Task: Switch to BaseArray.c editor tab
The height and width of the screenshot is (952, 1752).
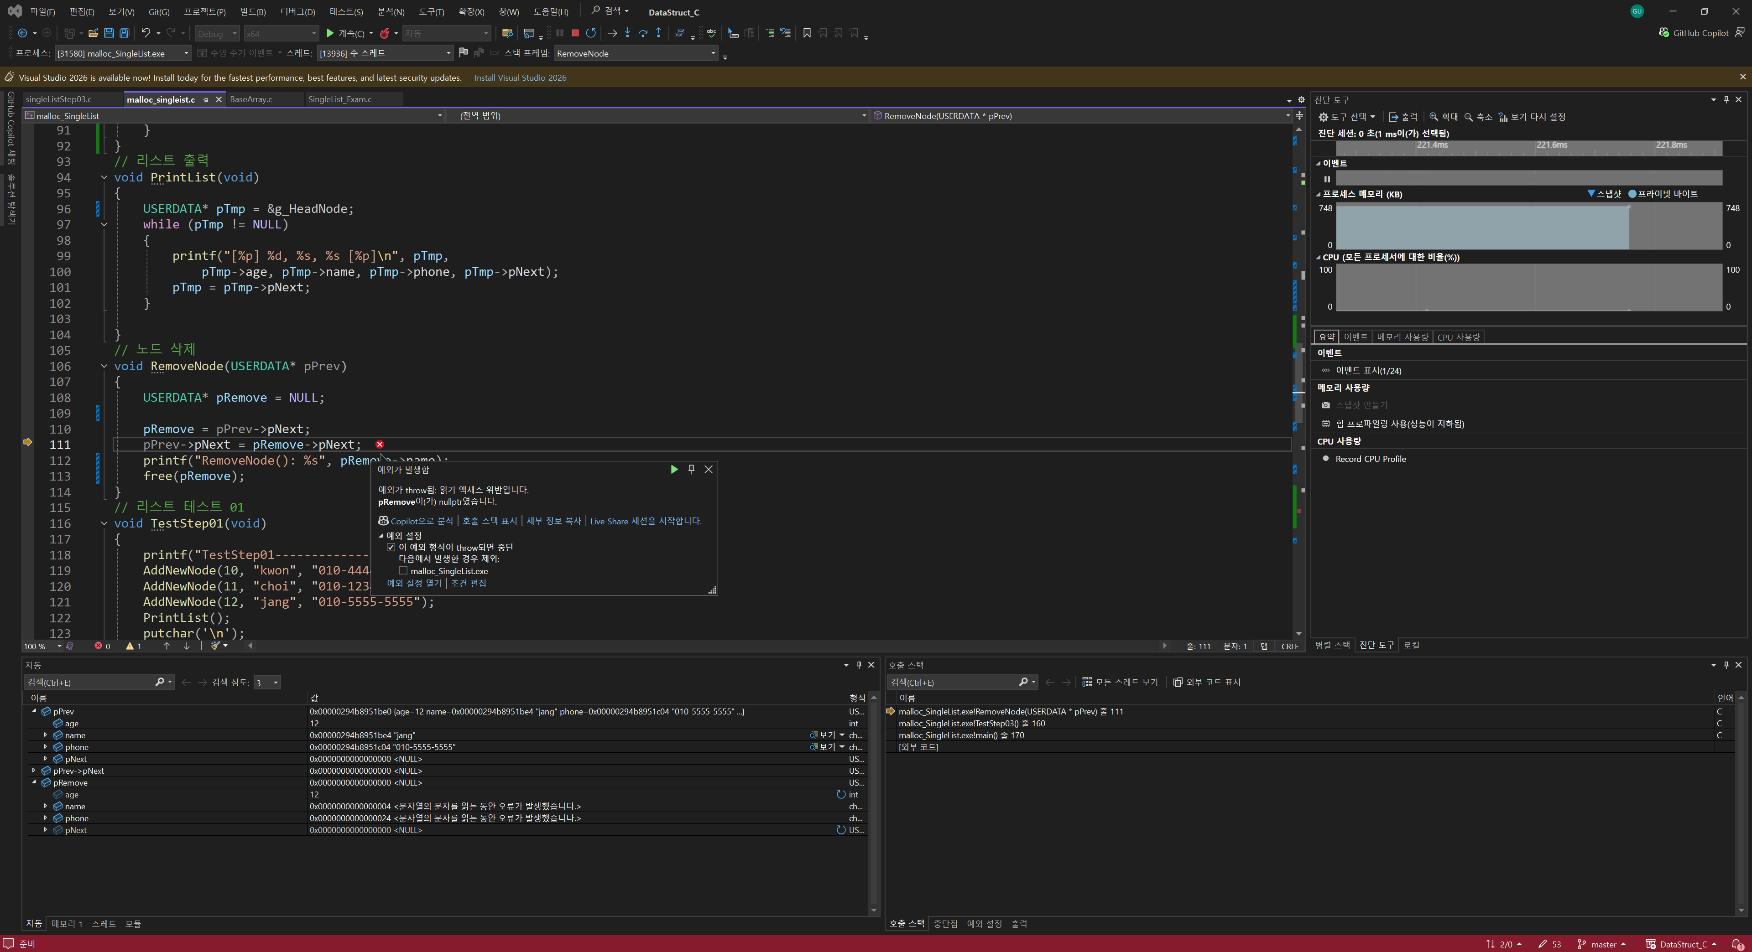Action: pyautogui.click(x=251, y=99)
